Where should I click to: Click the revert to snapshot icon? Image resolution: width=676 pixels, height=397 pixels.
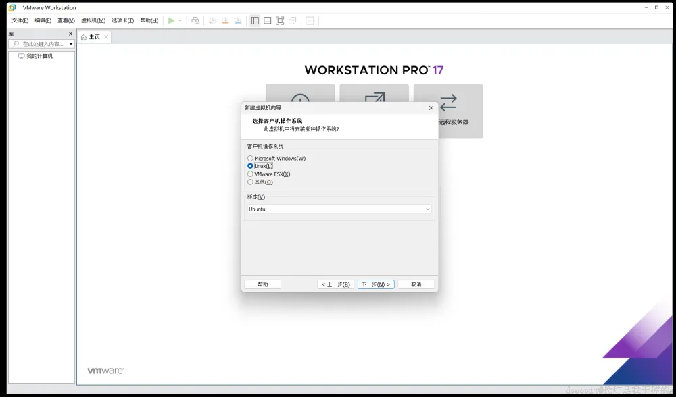225,21
